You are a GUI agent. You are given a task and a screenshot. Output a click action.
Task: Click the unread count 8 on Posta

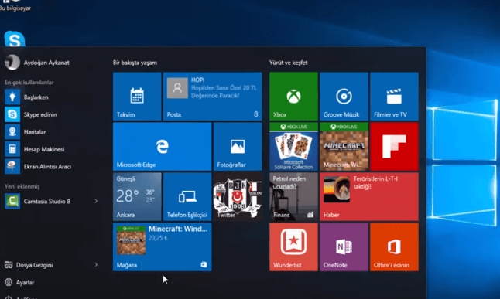(x=255, y=114)
